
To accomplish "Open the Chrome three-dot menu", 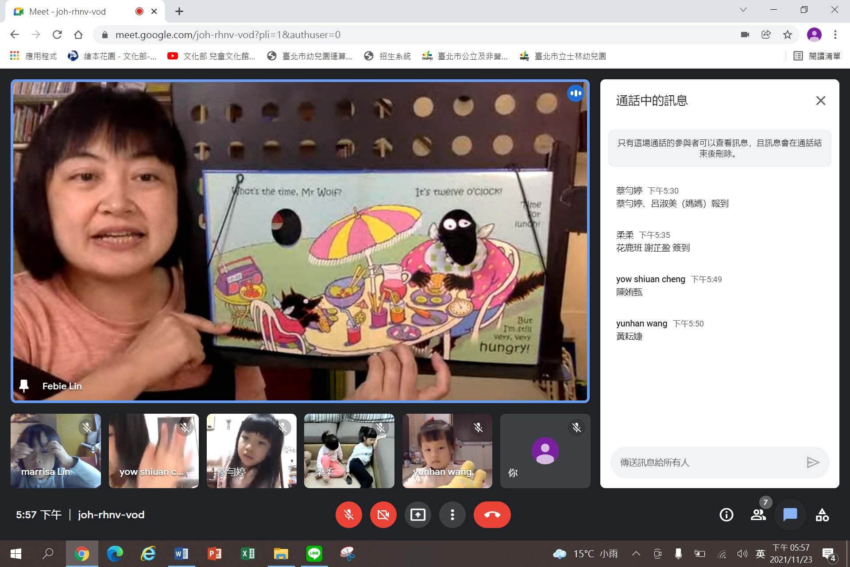I will [x=835, y=35].
